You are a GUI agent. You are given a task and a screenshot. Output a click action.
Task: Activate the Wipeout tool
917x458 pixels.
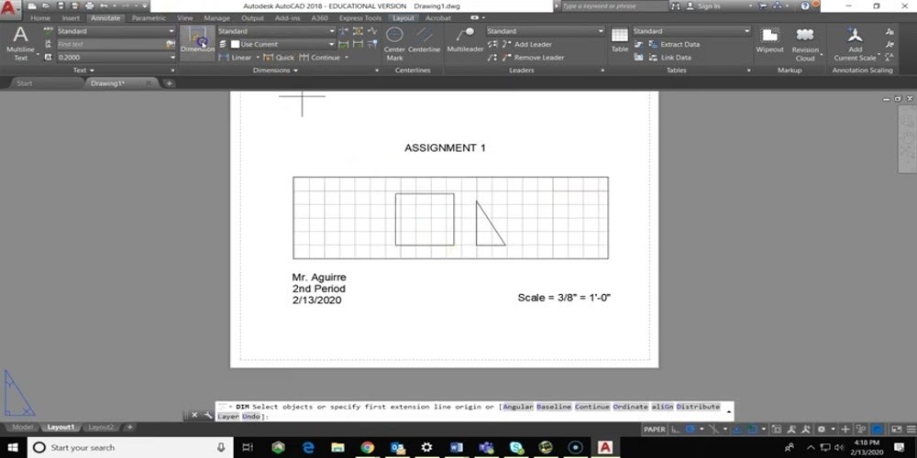pos(769,41)
